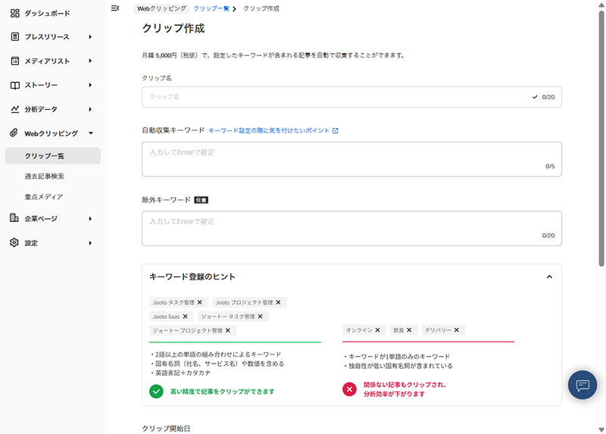Click the 'デリバリー' keyword tag

[x=443, y=330]
